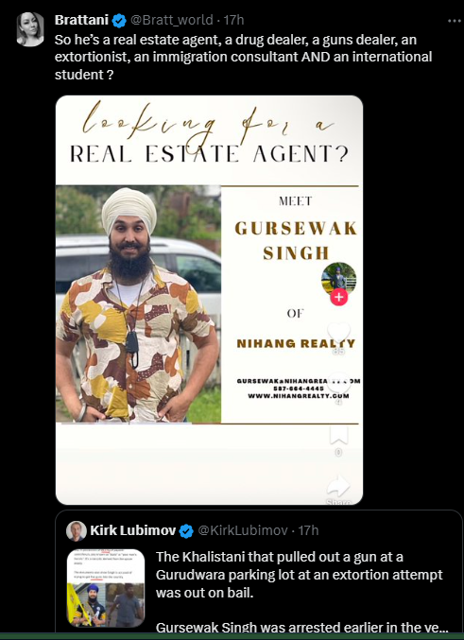Tap the heart like icon on the video
Screen dimensions: 464x640
tap(338, 332)
